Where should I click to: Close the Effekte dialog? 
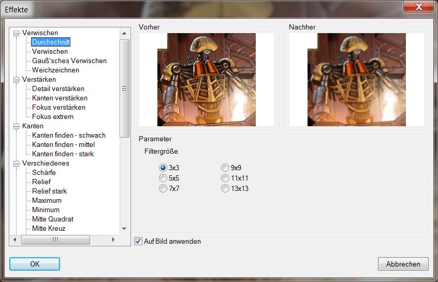click(419, 7)
